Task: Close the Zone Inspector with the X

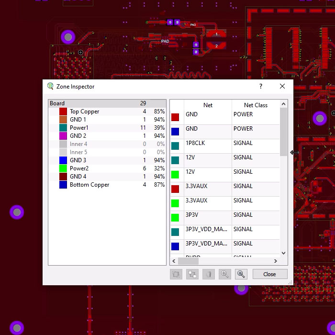Action: tap(282, 86)
